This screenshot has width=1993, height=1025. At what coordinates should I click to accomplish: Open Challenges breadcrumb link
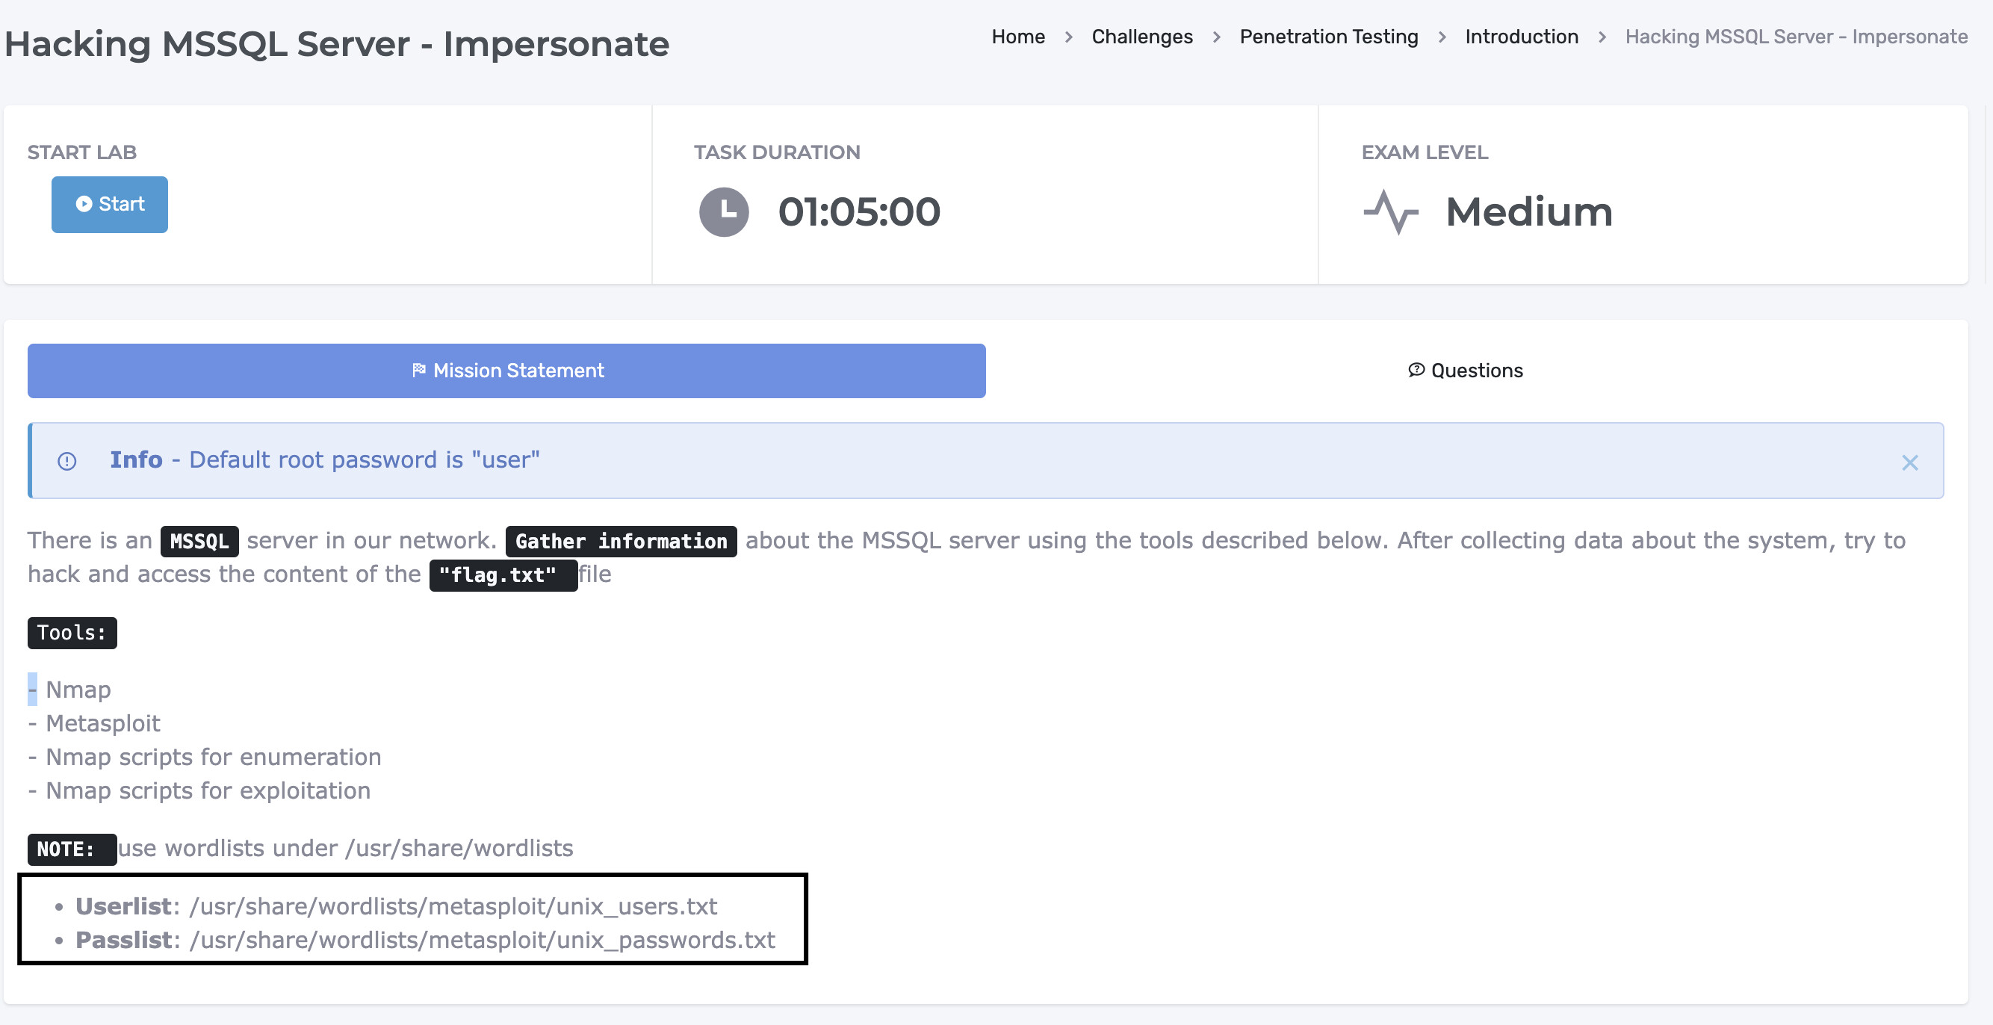click(x=1141, y=37)
